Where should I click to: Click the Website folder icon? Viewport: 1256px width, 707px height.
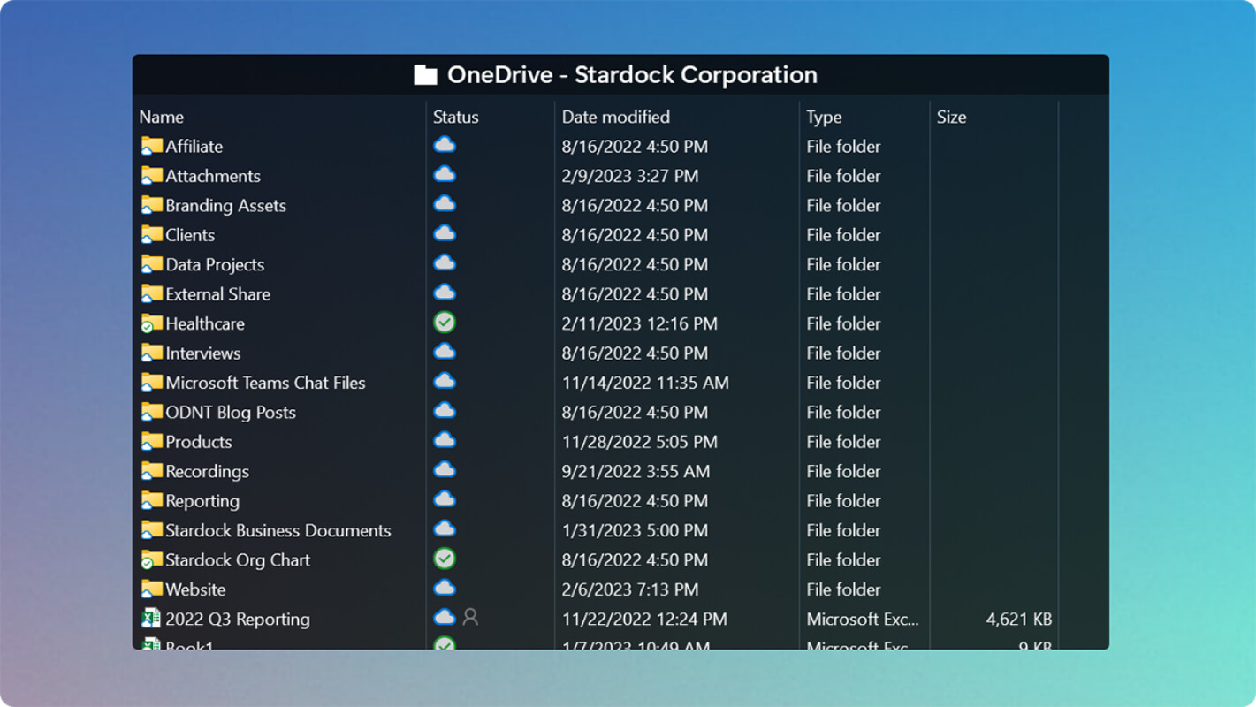click(x=151, y=590)
